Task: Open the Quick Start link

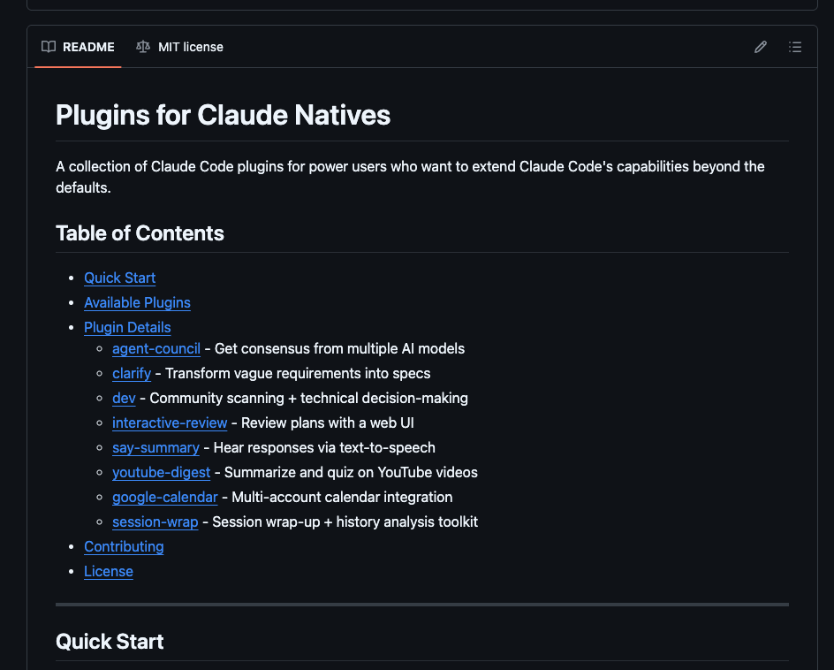Action: pos(119,278)
